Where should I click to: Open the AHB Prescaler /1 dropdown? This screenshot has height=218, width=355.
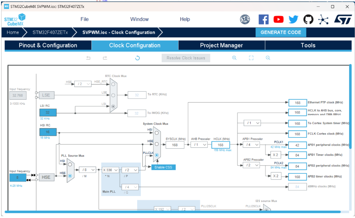pos(199,145)
